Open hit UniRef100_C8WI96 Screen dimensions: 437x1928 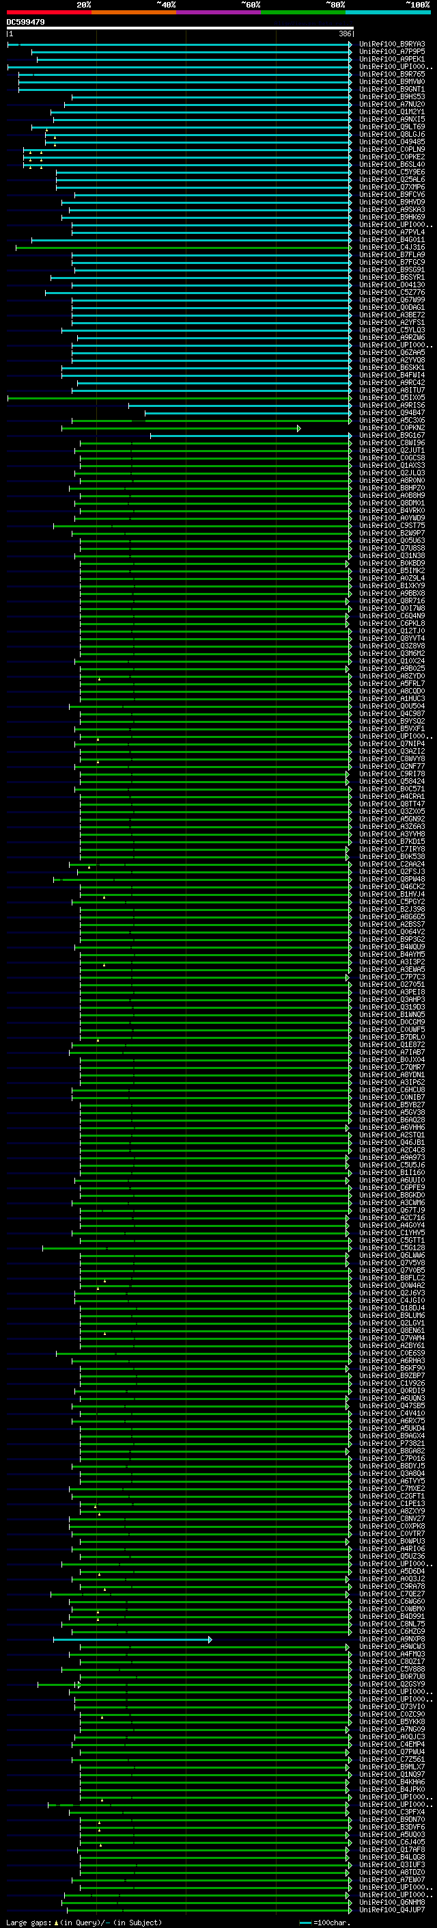point(391,443)
